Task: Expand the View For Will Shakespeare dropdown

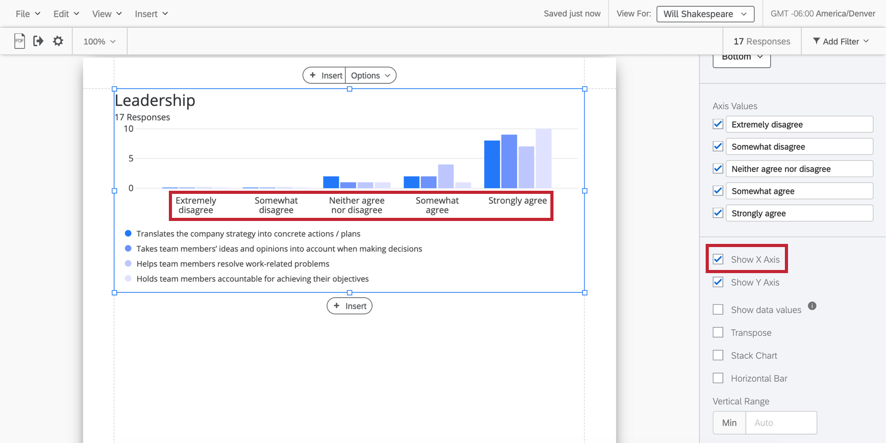Action: 705,14
